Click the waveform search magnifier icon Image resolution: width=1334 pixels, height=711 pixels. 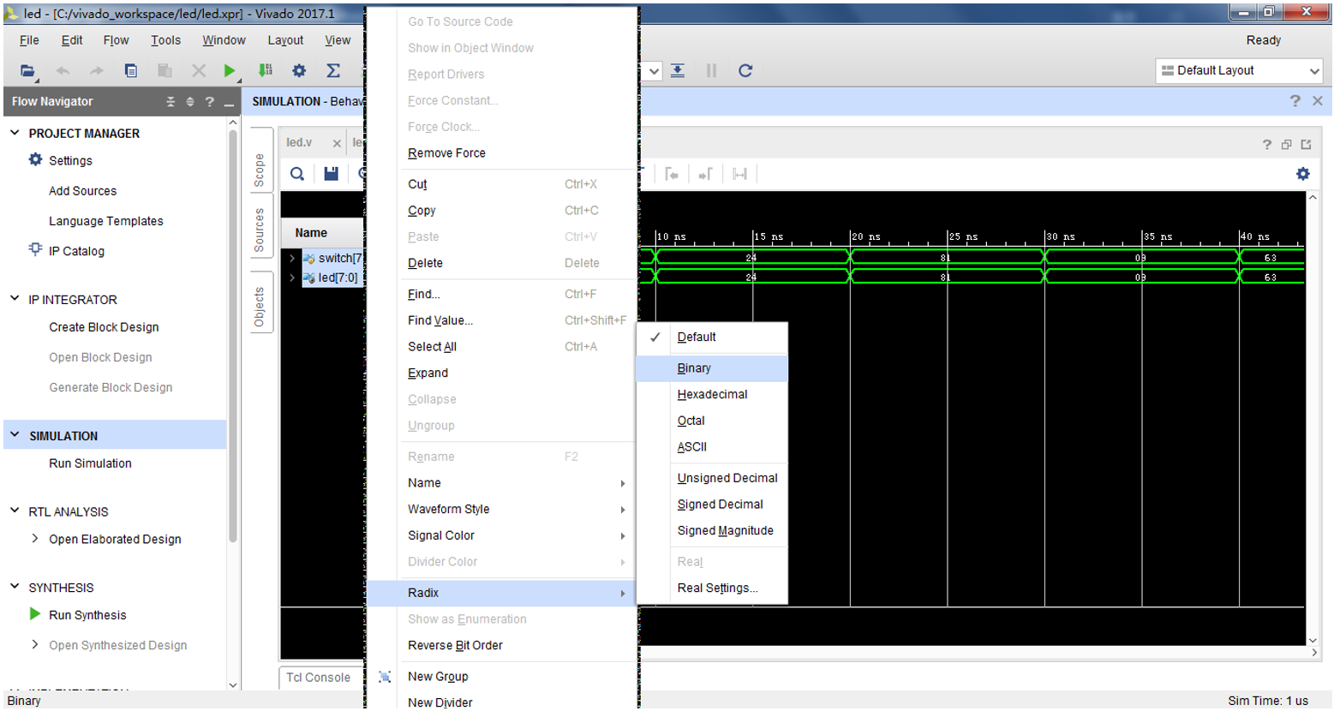click(297, 174)
